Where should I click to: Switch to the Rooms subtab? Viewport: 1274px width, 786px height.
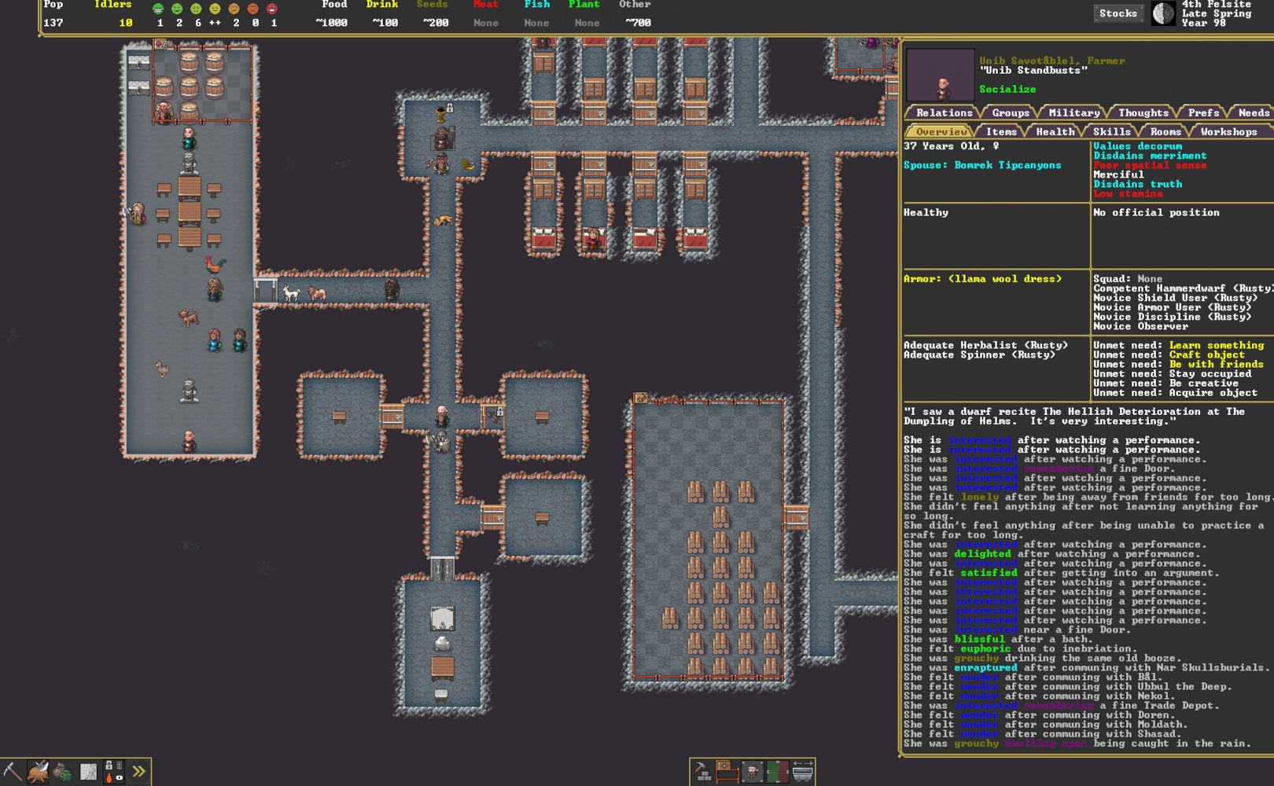tap(1165, 131)
